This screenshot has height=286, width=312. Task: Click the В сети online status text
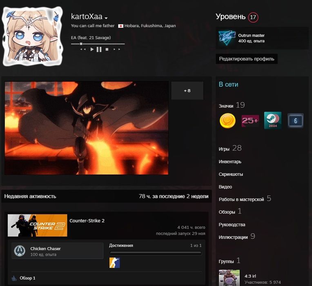[x=228, y=85]
